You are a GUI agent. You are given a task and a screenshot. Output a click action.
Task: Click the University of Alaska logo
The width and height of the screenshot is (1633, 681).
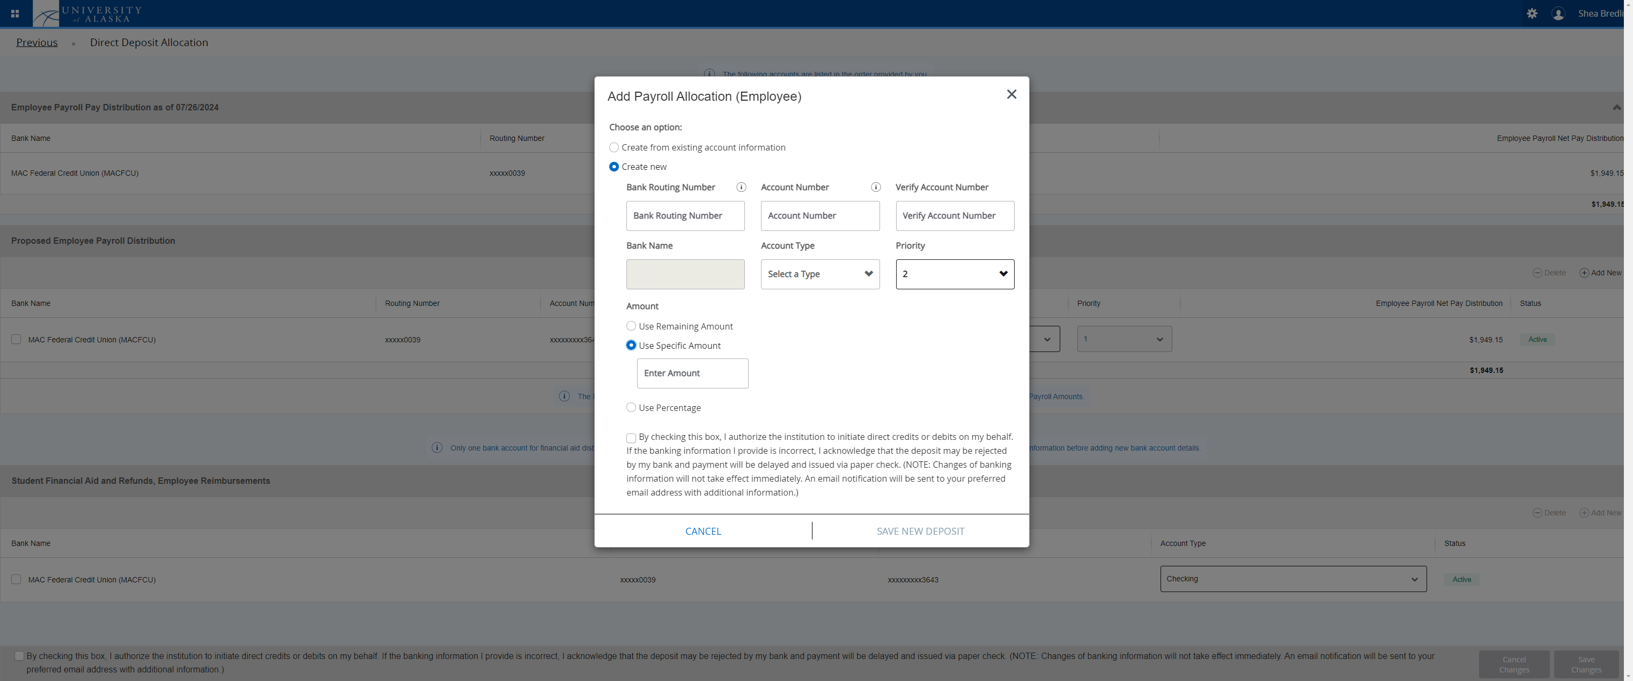(x=87, y=13)
